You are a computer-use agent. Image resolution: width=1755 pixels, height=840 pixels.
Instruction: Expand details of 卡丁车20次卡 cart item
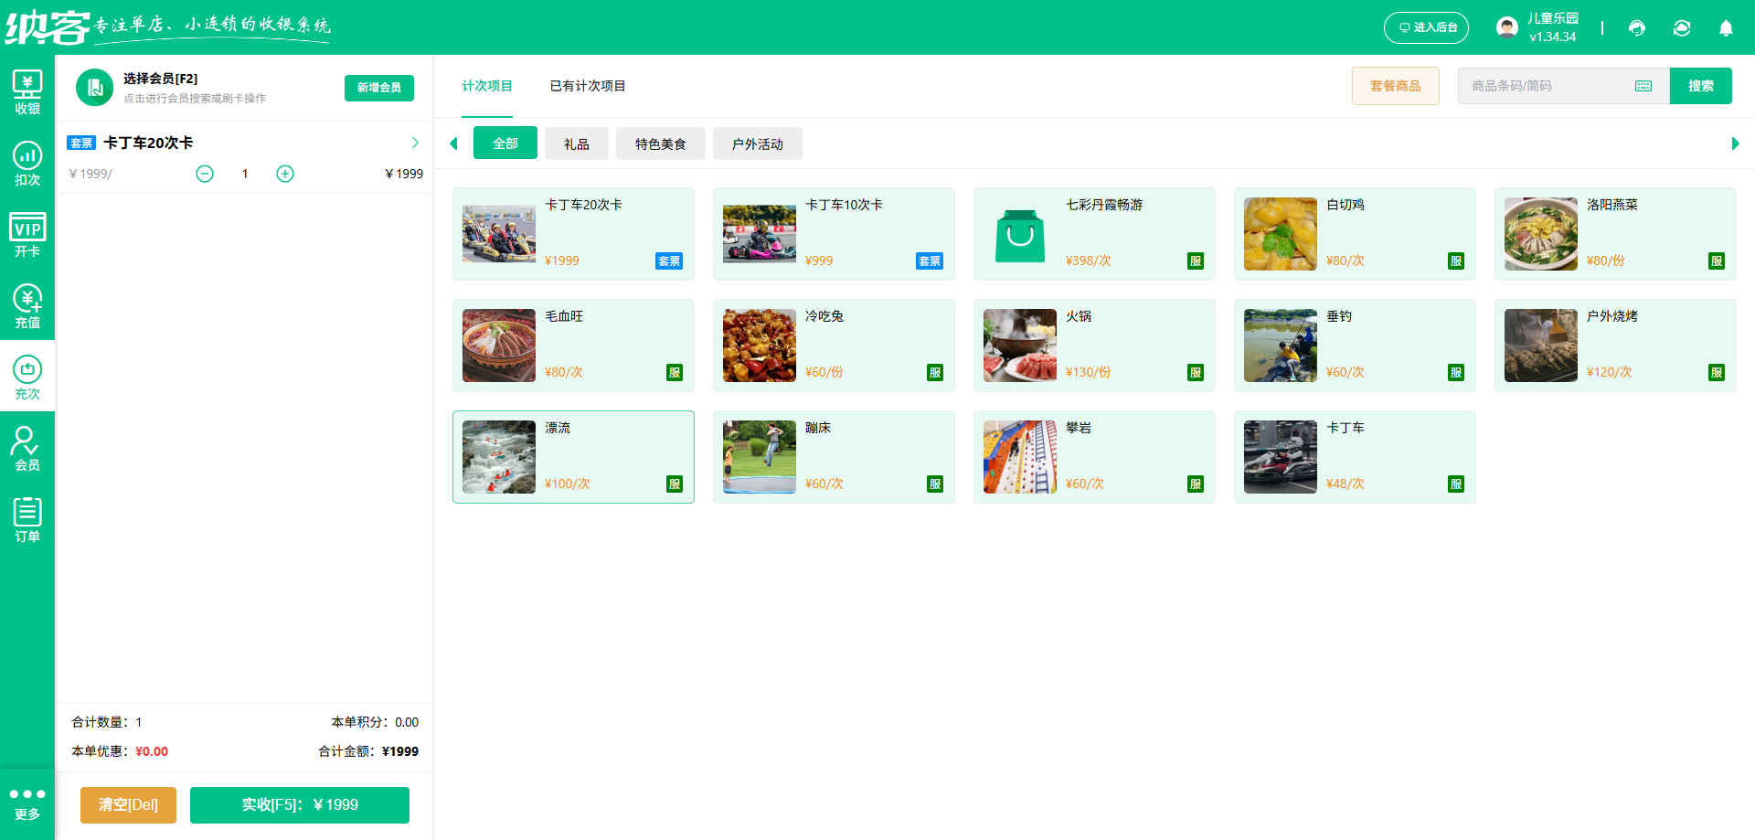[415, 143]
